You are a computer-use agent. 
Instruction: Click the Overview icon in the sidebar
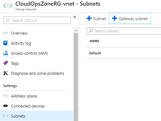(x=5, y=33)
